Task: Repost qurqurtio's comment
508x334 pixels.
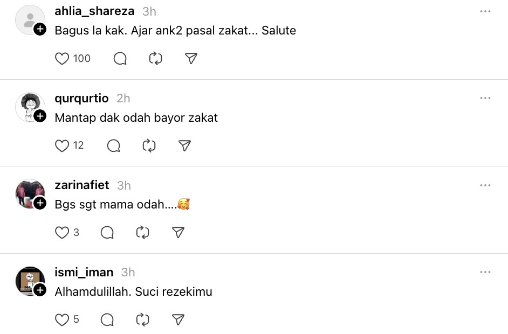Action: coord(149,145)
